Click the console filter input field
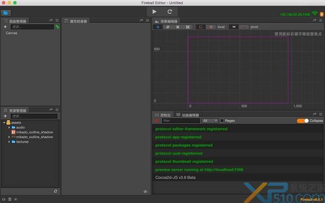Screen dimensions: 325x203 (x=181, y=120)
